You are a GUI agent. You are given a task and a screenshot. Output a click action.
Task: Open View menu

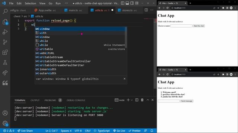(x=42, y=3)
